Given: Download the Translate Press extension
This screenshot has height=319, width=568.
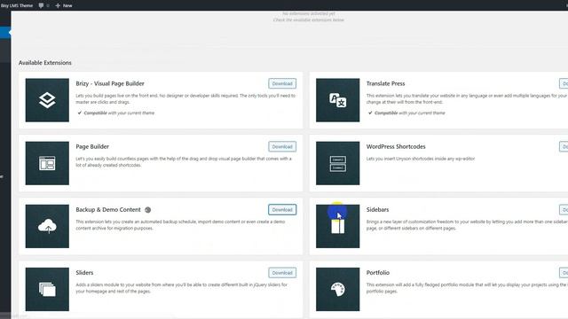Looking at the screenshot, I should click(x=564, y=83).
